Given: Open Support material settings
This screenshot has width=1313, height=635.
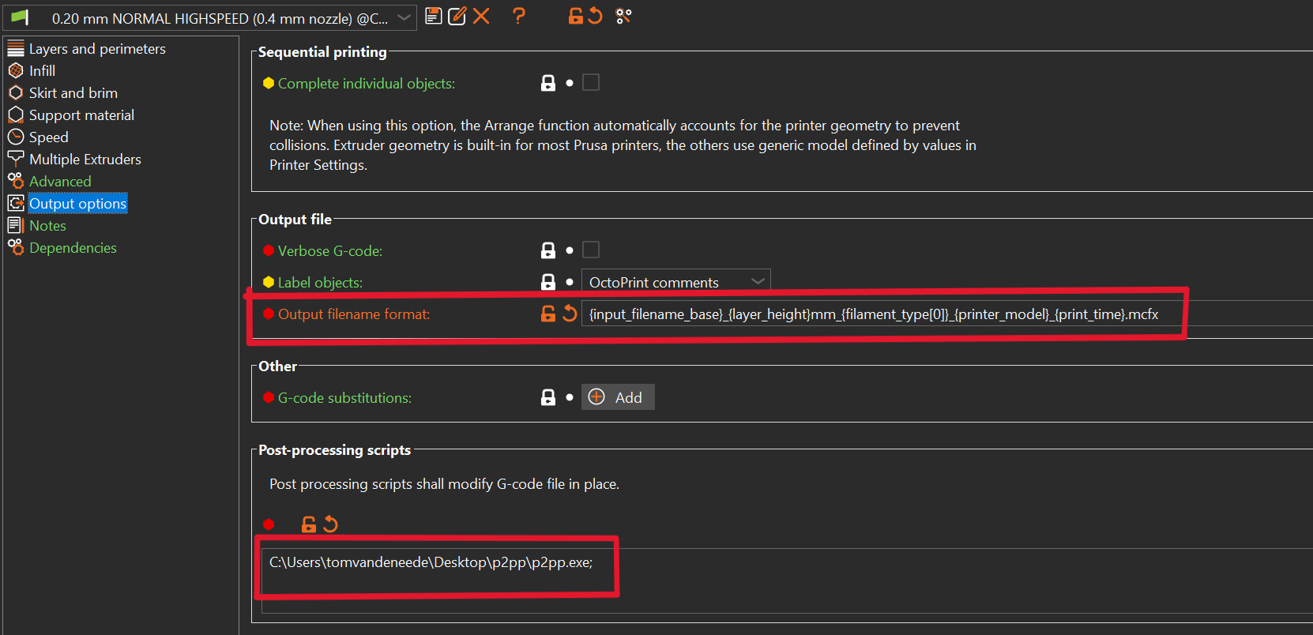Looking at the screenshot, I should pyautogui.click(x=81, y=115).
